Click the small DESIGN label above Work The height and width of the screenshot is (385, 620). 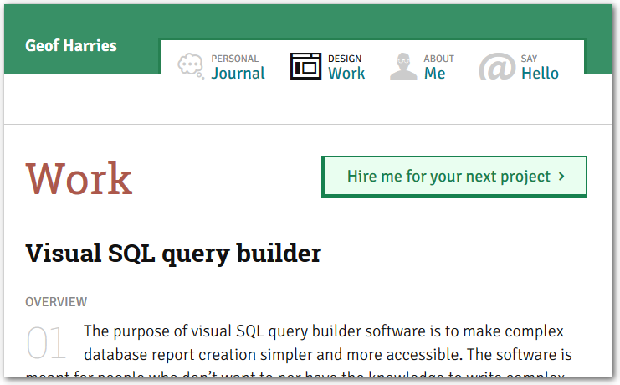[x=345, y=59]
